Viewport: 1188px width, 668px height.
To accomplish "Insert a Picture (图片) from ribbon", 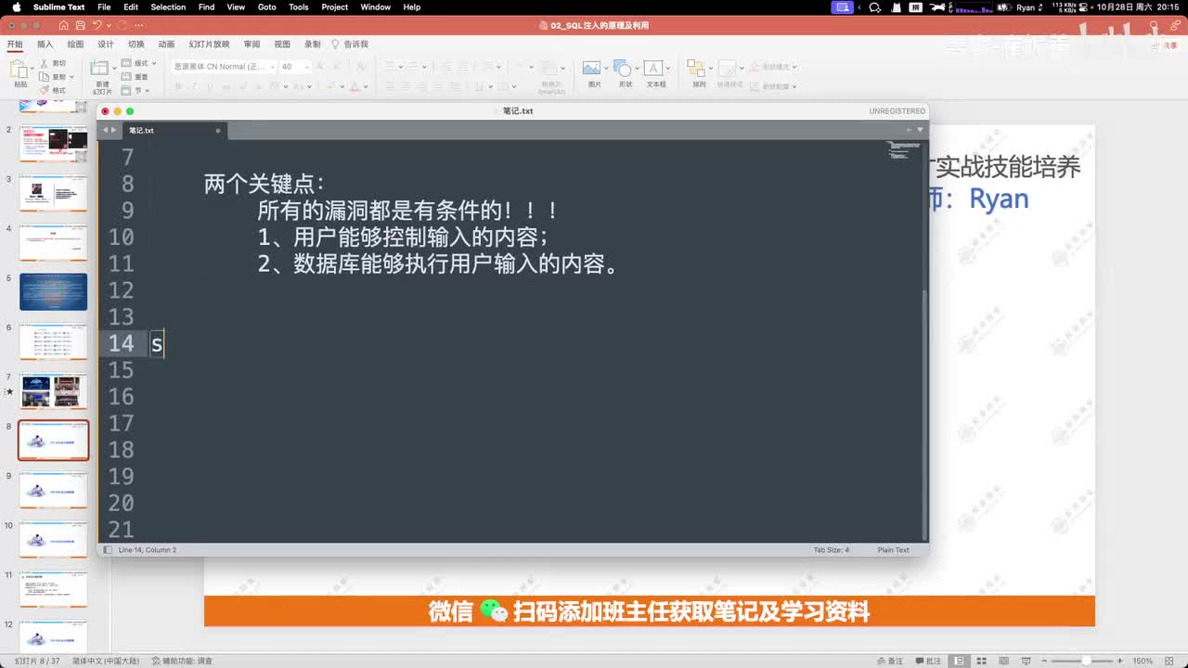I will 592,68.
